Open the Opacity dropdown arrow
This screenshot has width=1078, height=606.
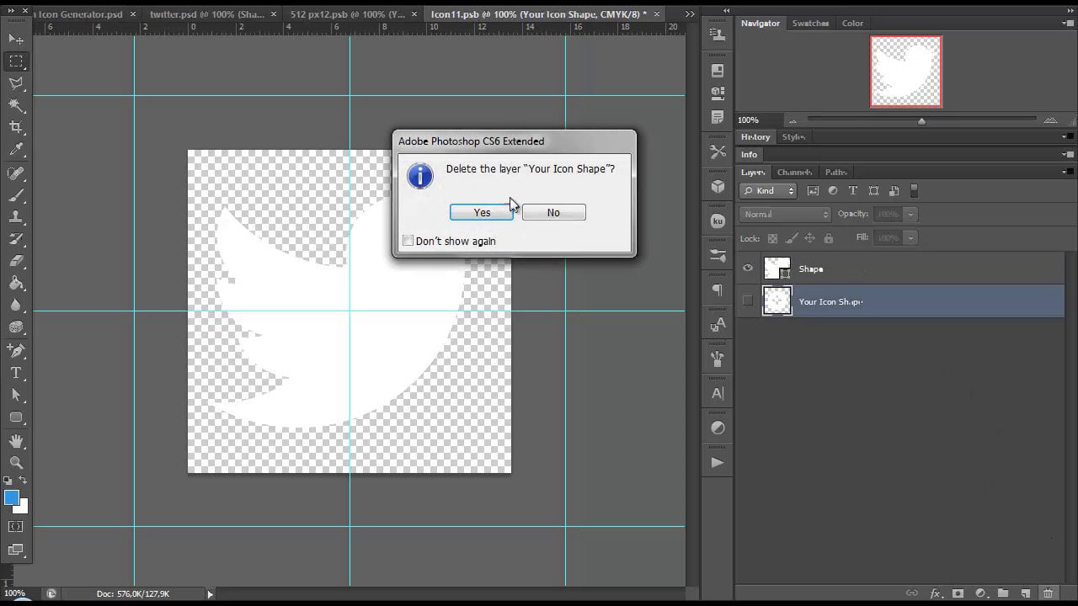pos(910,214)
